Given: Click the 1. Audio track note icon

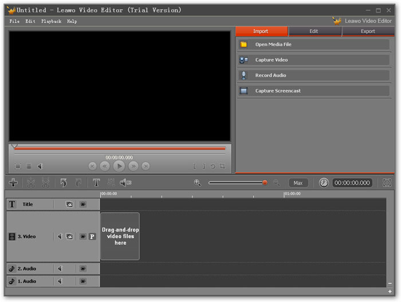Looking at the screenshot, I should click(x=11, y=281).
